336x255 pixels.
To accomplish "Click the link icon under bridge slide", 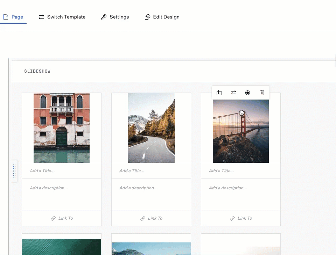I will (x=232, y=218).
